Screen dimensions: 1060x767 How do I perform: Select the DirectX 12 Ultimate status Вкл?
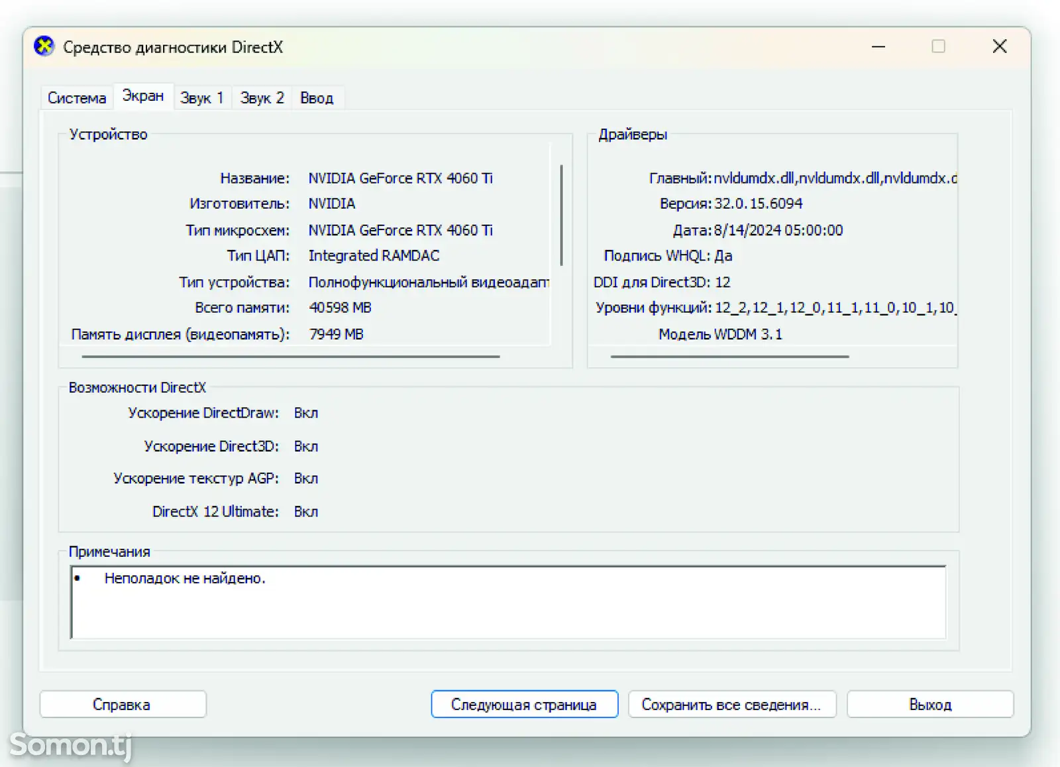click(x=306, y=512)
